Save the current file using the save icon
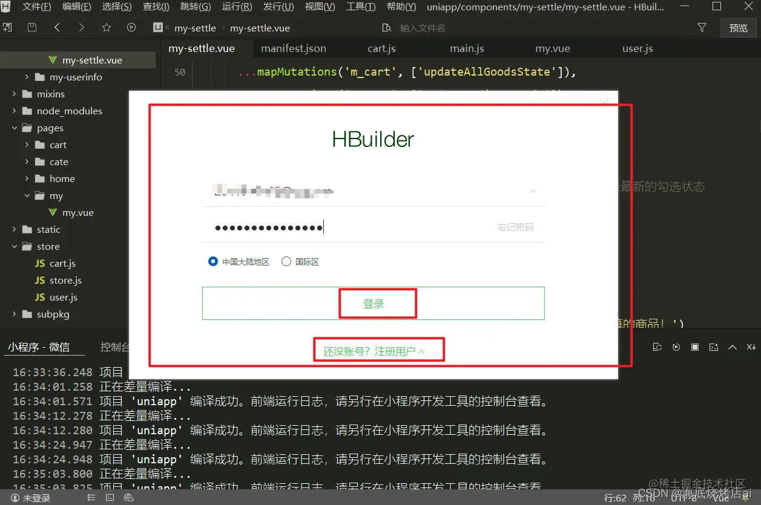The image size is (761, 505). click(x=31, y=28)
